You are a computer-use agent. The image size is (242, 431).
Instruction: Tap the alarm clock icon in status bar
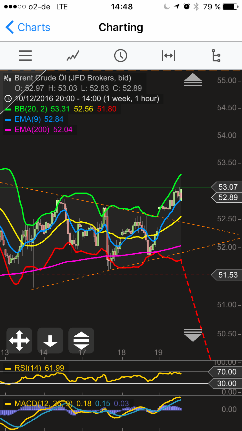(187, 6)
